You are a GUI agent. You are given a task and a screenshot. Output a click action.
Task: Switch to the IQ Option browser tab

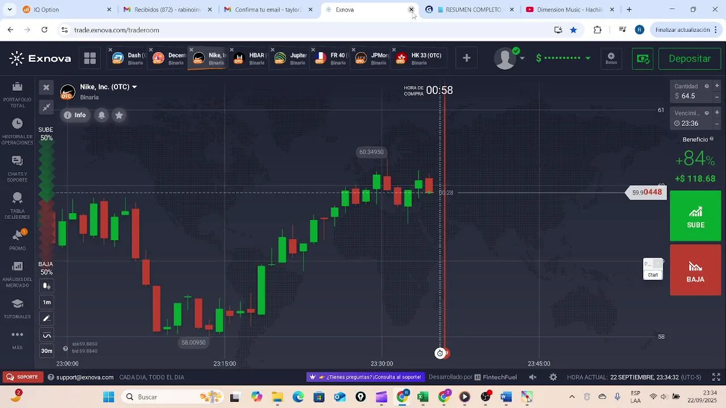point(67,10)
